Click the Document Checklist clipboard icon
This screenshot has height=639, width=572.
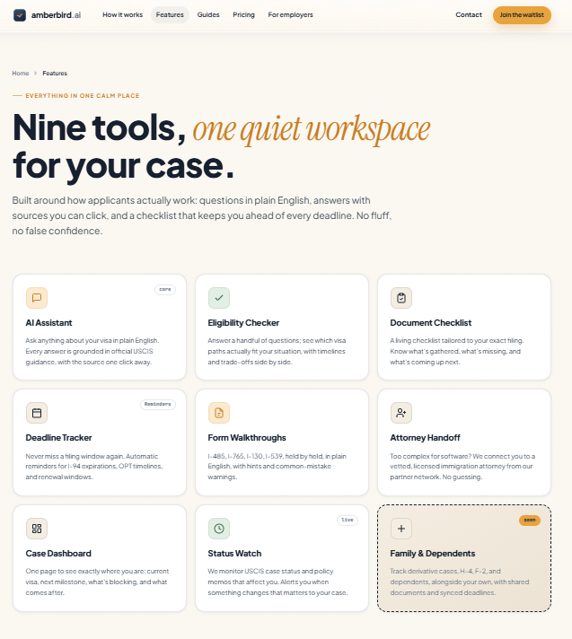[401, 298]
